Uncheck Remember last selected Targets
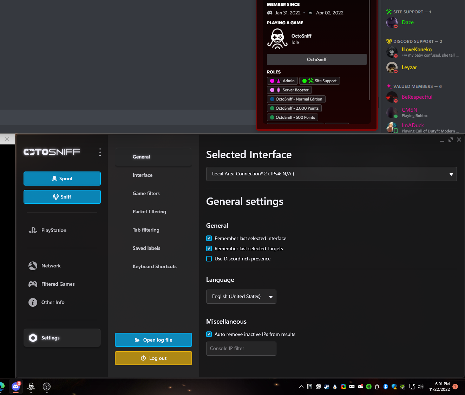The image size is (465, 395). pos(209,248)
